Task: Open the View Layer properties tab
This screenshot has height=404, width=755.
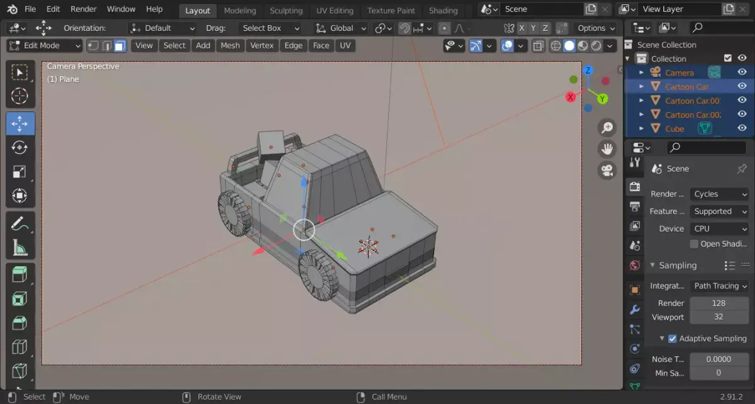Action: click(x=635, y=226)
